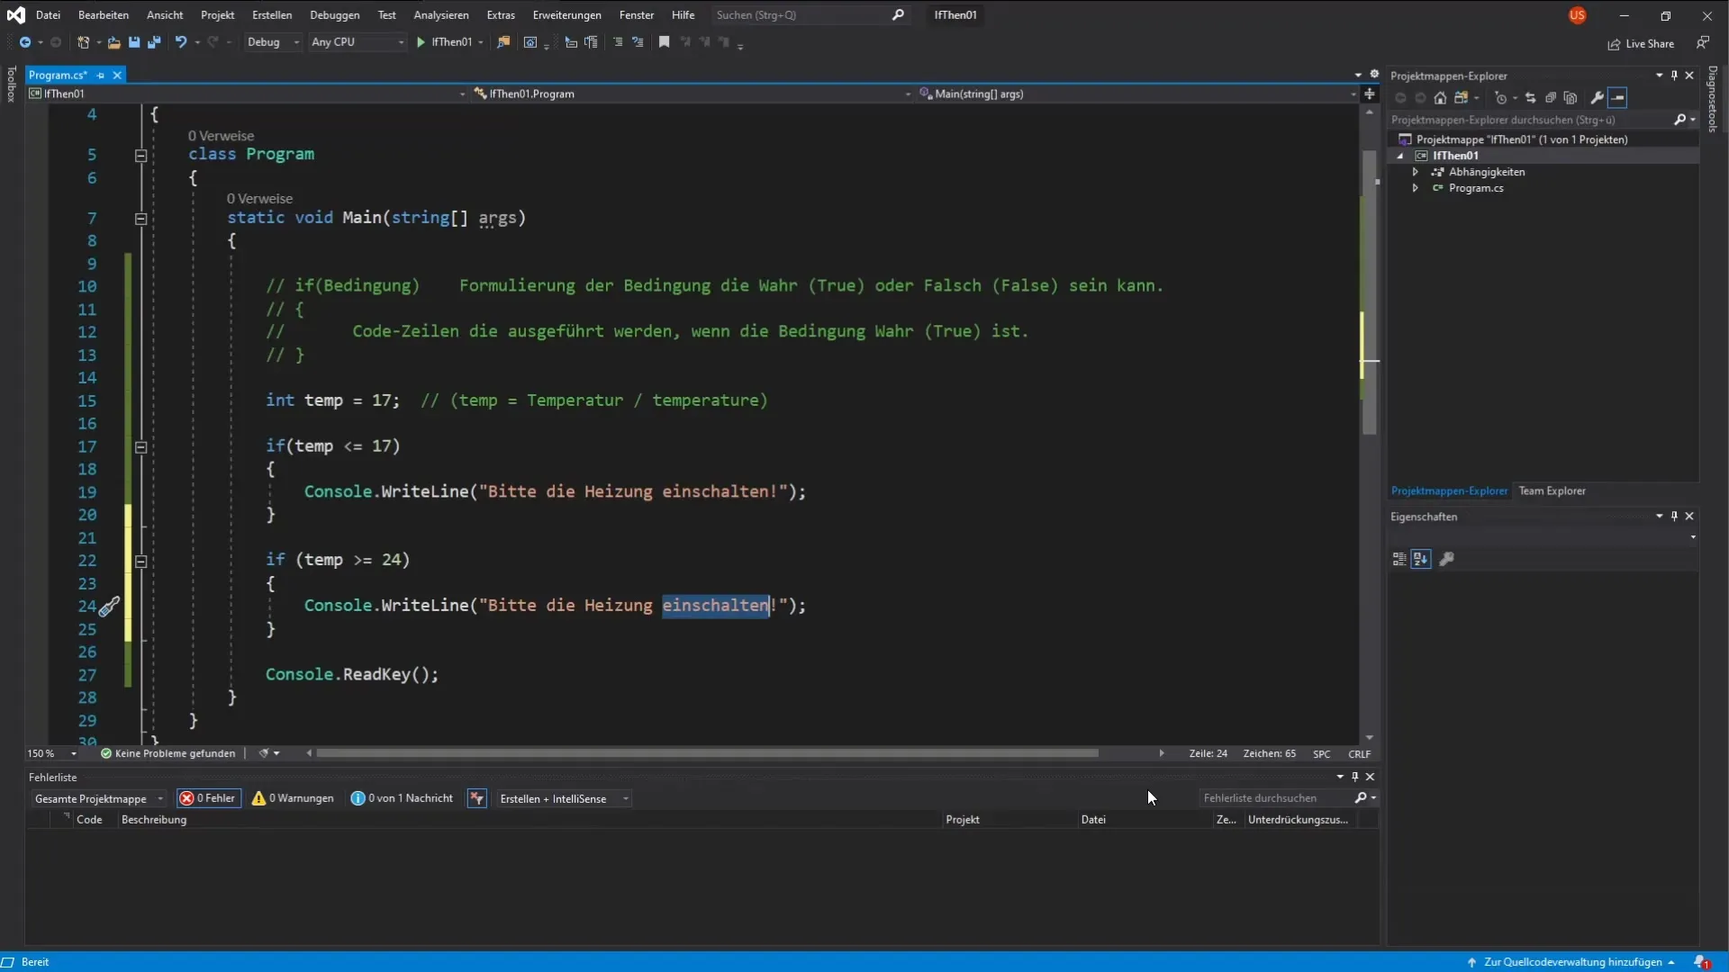Toggle the preview selected items button

tap(1618, 98)
